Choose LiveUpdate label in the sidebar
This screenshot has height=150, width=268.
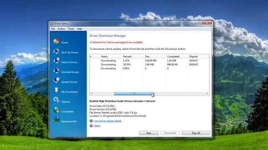[67, 112]
